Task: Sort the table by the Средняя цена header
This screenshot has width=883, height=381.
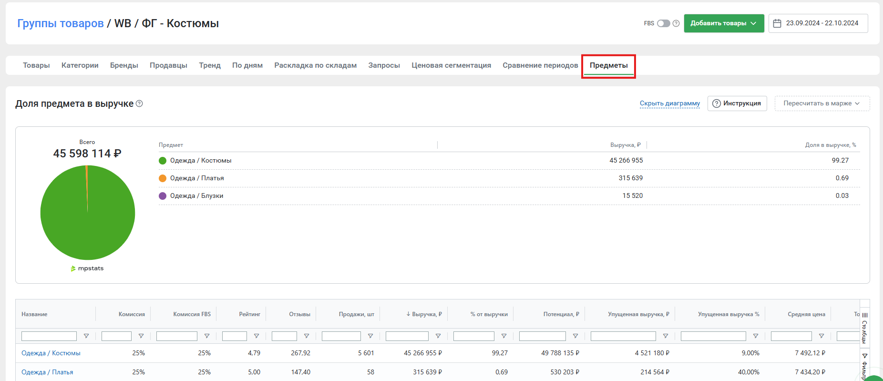Action: [x=806, y=314]
